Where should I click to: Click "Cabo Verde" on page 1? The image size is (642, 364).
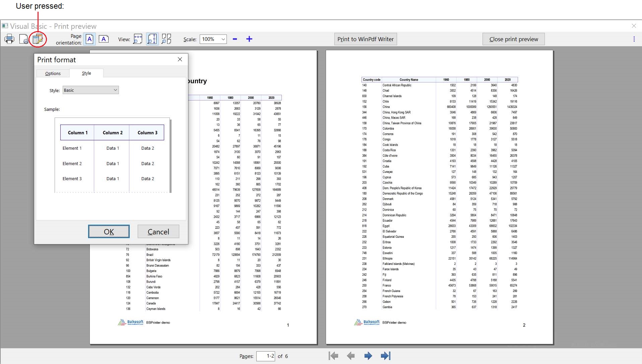point(153,287)
